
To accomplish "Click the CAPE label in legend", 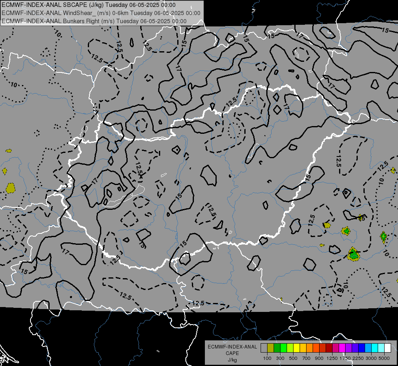I will coord(232,353).
